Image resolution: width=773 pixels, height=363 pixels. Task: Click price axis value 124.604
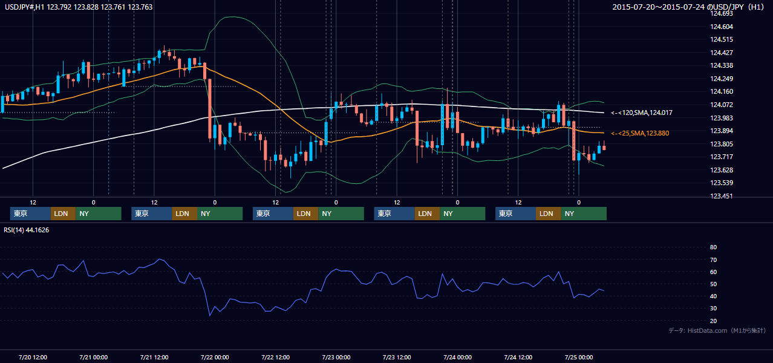[722, 27]
